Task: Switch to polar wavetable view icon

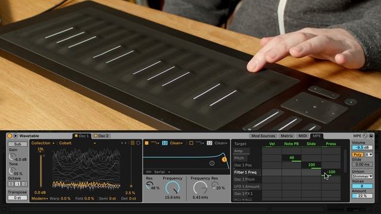Action: click(x=138, y=143)
